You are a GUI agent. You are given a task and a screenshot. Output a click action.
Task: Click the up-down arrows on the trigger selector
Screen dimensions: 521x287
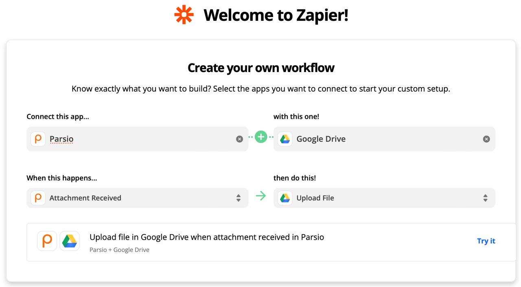coord(239,198)
